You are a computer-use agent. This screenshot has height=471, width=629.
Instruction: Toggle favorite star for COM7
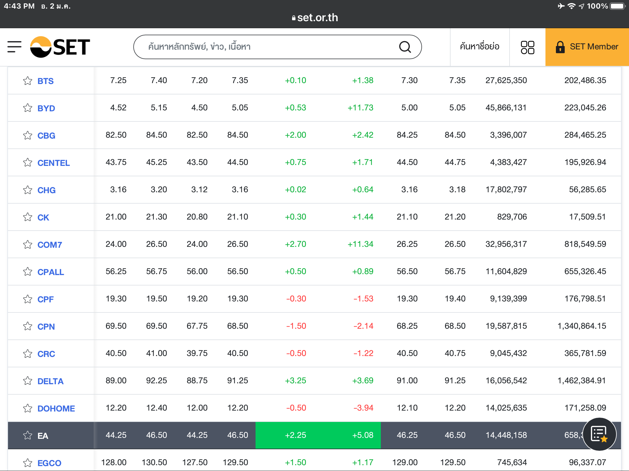tap(28, 244)
